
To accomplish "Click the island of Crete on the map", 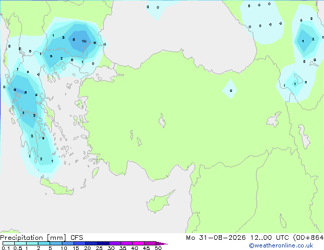I will pos(57,187).
